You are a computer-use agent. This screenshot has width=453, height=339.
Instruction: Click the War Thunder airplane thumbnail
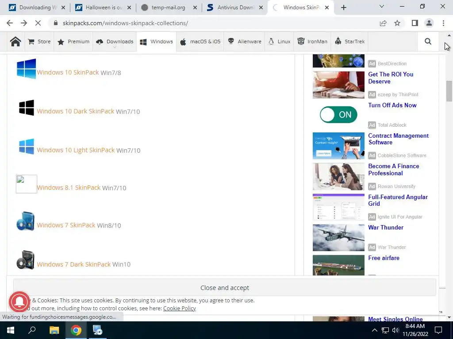coord(338,237)
